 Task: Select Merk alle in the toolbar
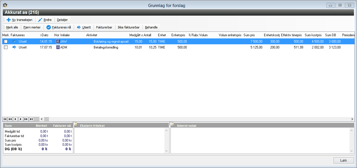pos(12,27)
